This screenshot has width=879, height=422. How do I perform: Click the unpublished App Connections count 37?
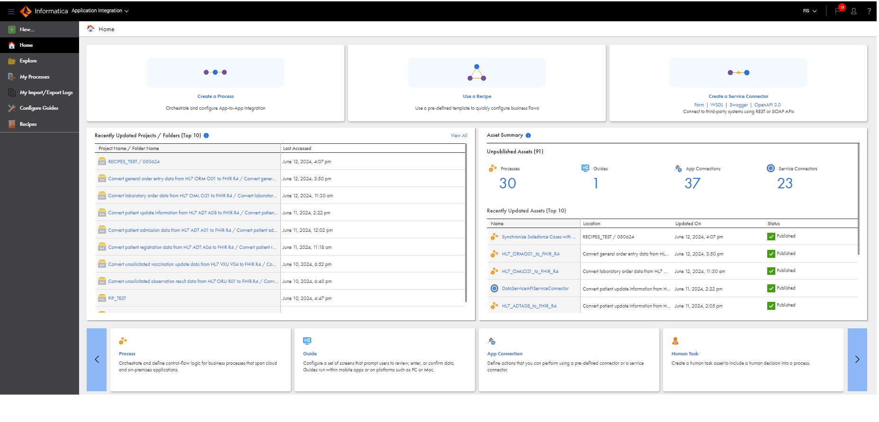coord(692,184)
